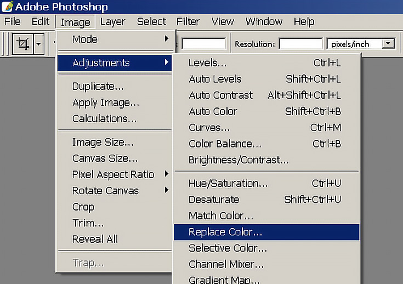Click the field left of Resolution label
This screenshot has width=403, height=284.
[x=203, y=44]
